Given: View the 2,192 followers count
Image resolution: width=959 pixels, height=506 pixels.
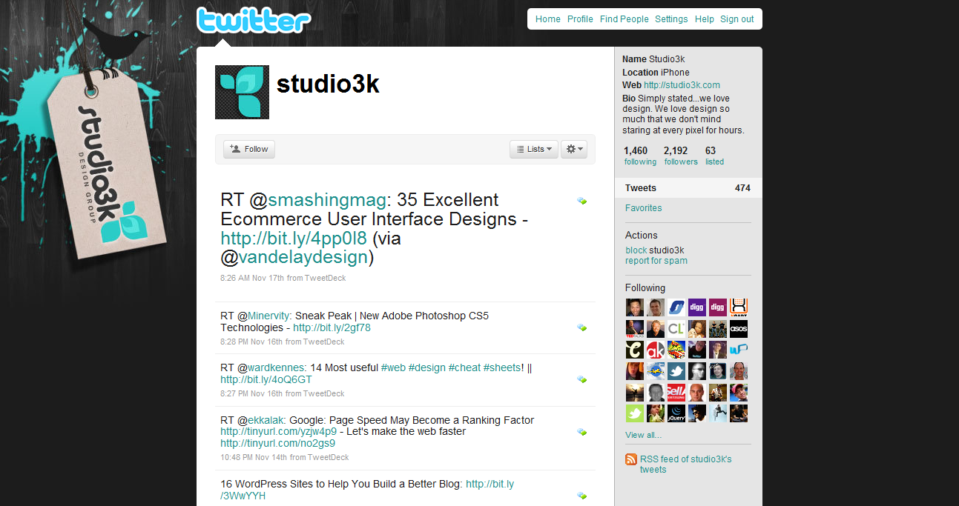Looking at the screenshot, I should tap(681, 156).
